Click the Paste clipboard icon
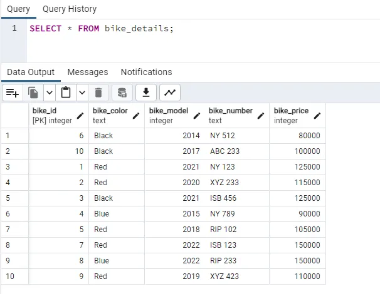 (66, 93)
